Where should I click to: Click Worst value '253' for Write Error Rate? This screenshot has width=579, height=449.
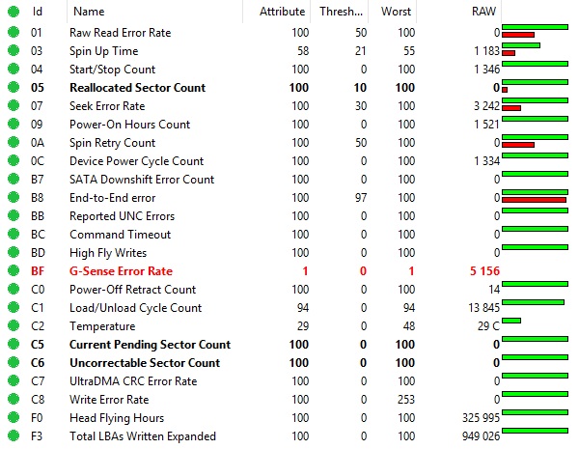pyautogui.click(x=406, y=400)
